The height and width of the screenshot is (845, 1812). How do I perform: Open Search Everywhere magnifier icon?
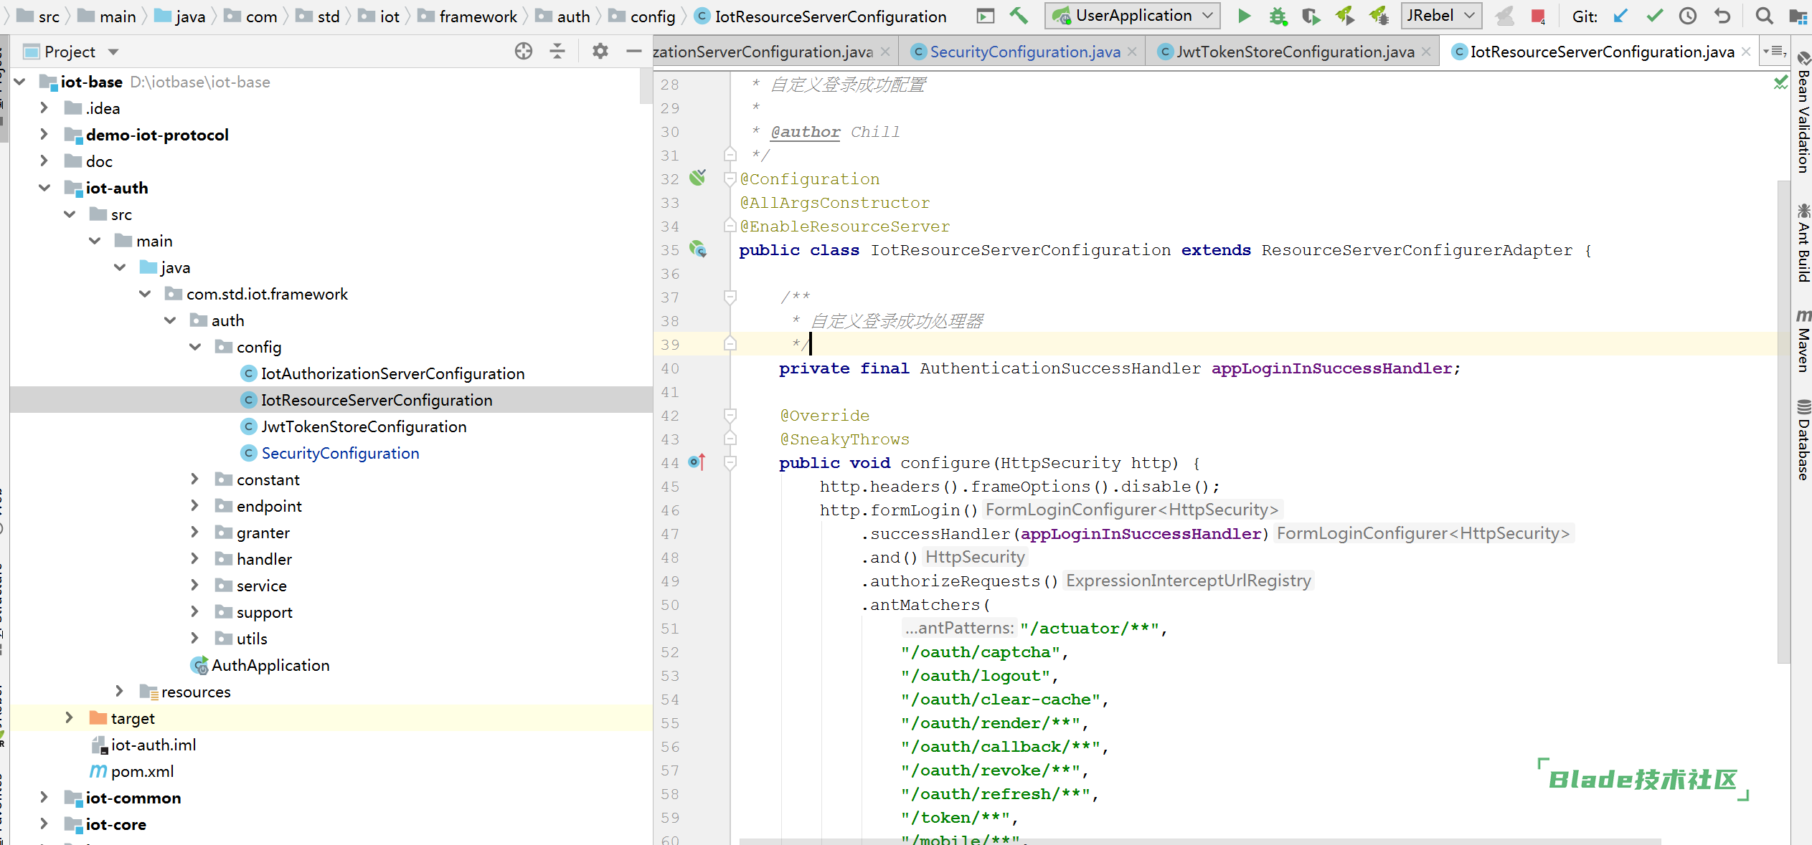coord(1764,16)
